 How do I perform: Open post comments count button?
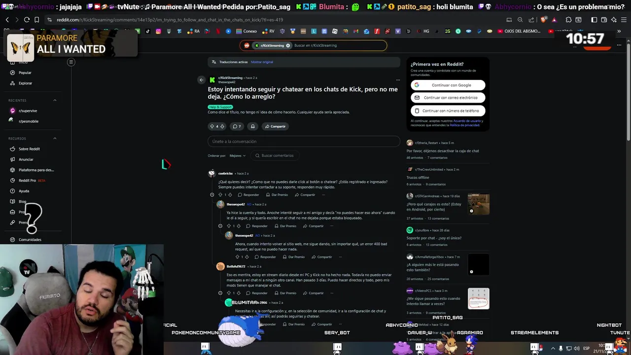(237, 126)
